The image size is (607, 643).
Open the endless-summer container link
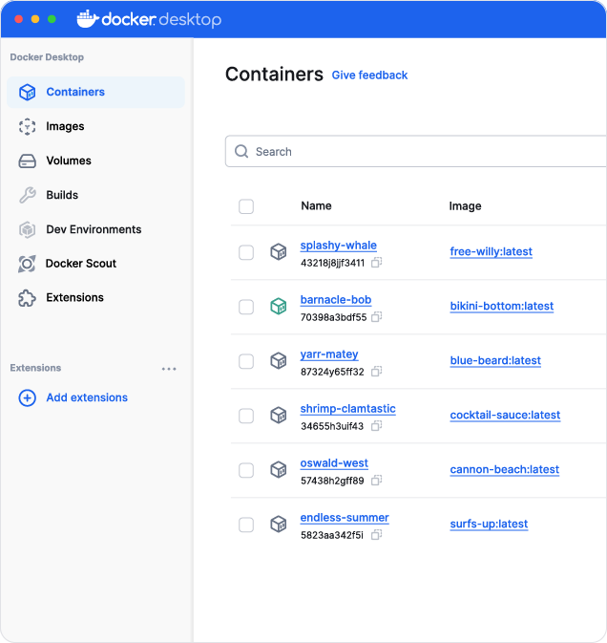pos(345,518)
